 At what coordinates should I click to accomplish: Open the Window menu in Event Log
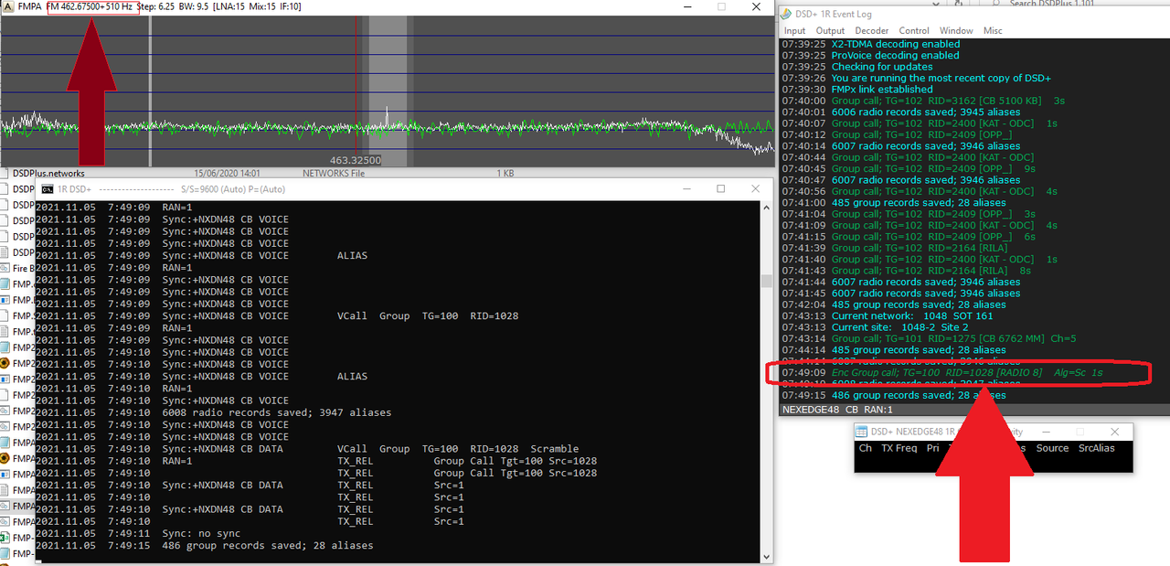click(956, 30)
